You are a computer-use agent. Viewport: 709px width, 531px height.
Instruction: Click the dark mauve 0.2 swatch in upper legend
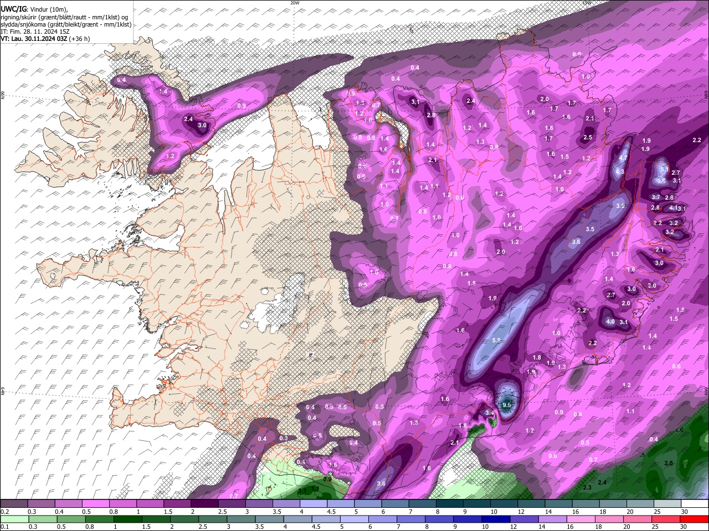[x=14, y=504]
